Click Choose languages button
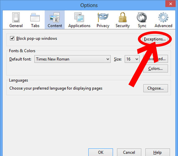Viewport: 178px width, 156px height. tap(156, 88)
